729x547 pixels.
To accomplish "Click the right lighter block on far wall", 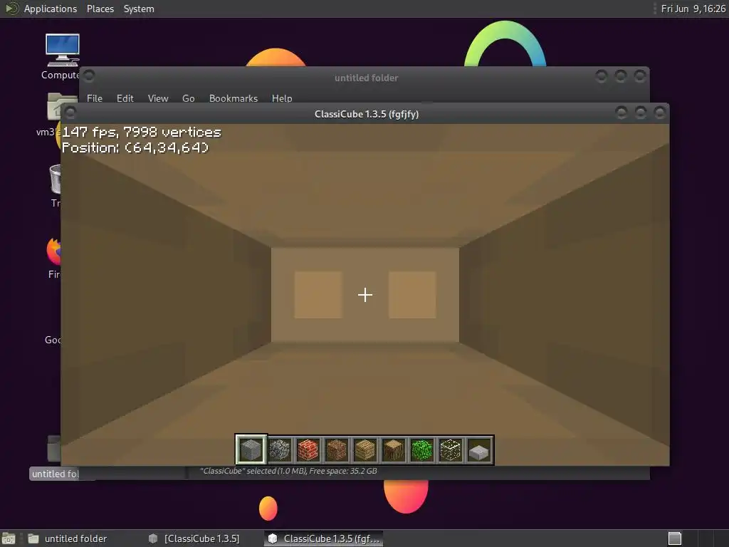I will (x=412, y=295).
